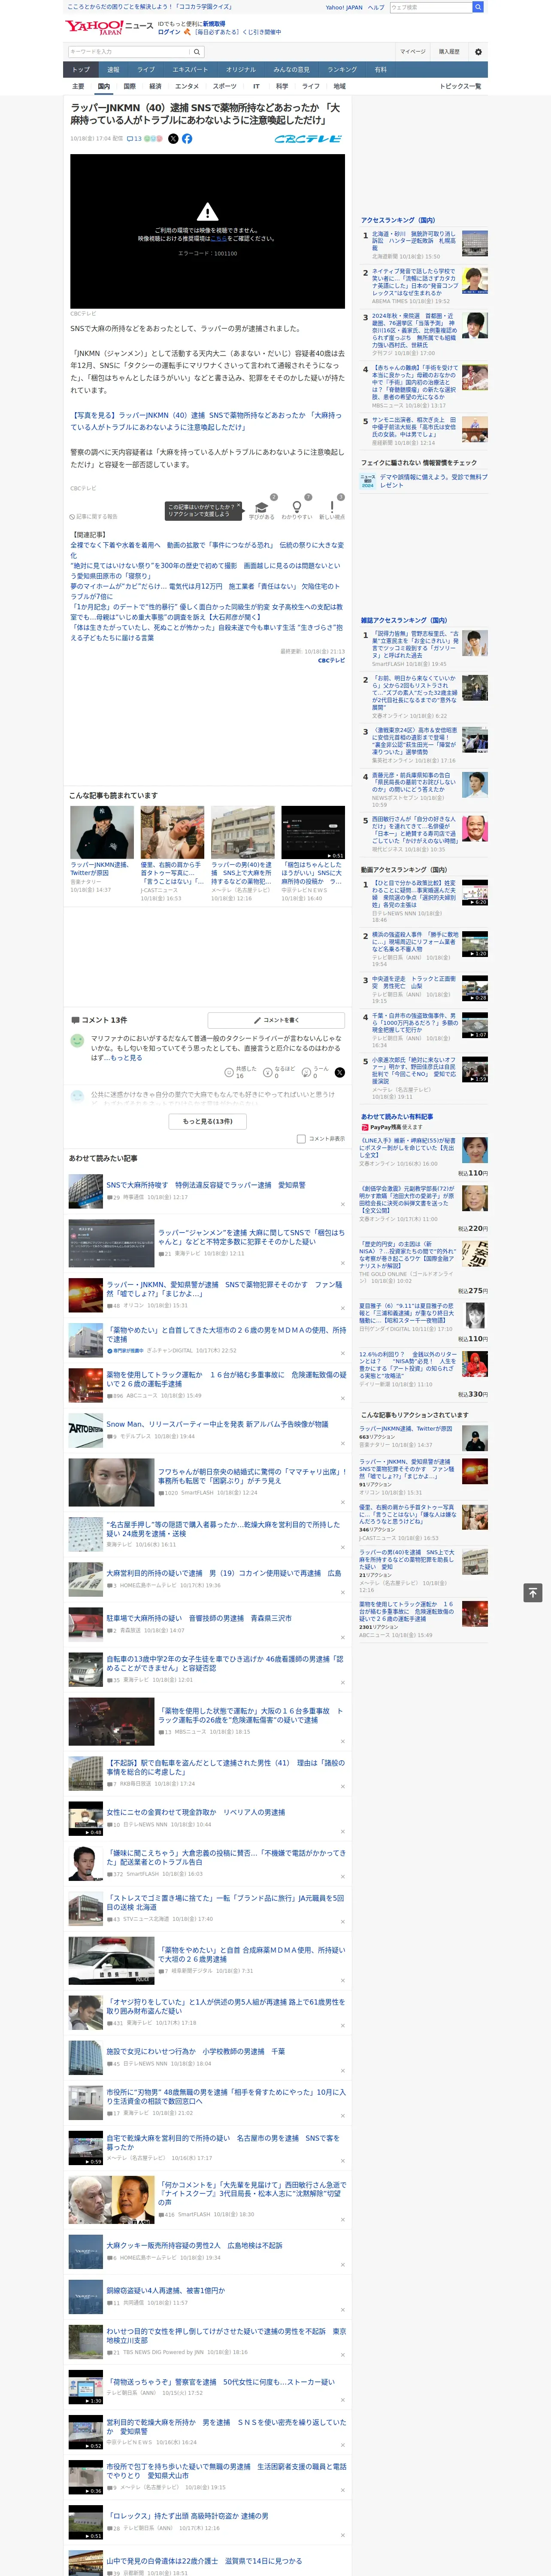Open the エンタメ category
The image size is (551, 2576).
[187, 86]
